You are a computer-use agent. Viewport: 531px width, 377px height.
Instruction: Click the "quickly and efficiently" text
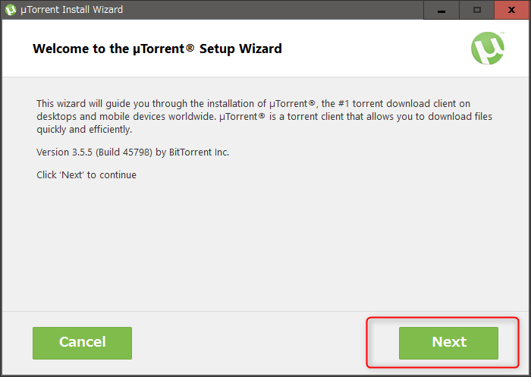pyautogui.click(x=84, y=129)
